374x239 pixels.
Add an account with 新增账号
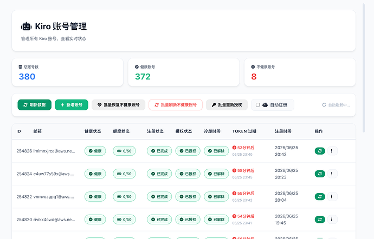(72, 105)
